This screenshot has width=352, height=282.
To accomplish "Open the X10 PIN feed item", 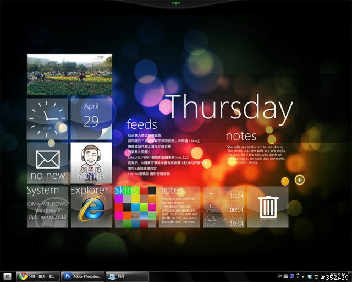I will pyautogui.click(x=148, y=174).
